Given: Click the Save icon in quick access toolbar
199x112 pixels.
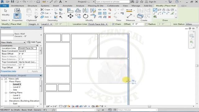Looking at the screenshot, I should (x=12, y=2).
